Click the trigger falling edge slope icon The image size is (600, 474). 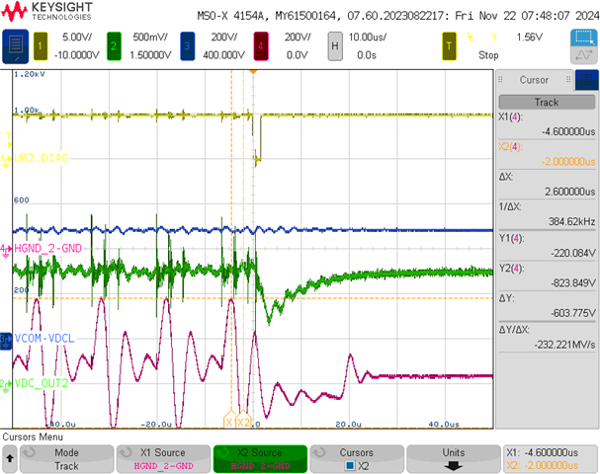[x=470, y=38]
